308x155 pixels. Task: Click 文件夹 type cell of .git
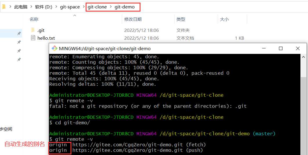coord(183,30)
